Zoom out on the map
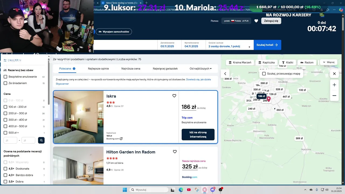The image size is (345, 194). tap(334, 96)
